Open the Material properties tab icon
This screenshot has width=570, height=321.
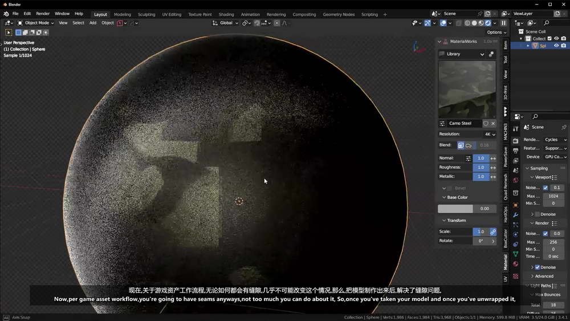coord(515,264)
